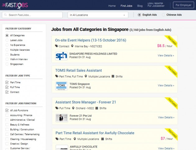Viewport: 196px width, 150px height.
Task: Click the Shifts calendar icon in TOMS listing
Action: 114,76
